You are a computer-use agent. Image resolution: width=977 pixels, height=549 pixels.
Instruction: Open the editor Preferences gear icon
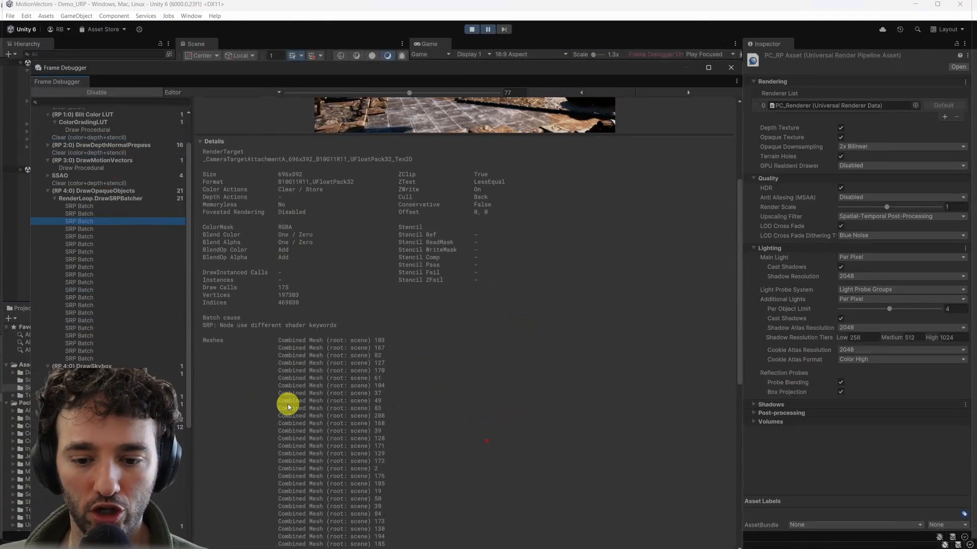pos(139,29)
